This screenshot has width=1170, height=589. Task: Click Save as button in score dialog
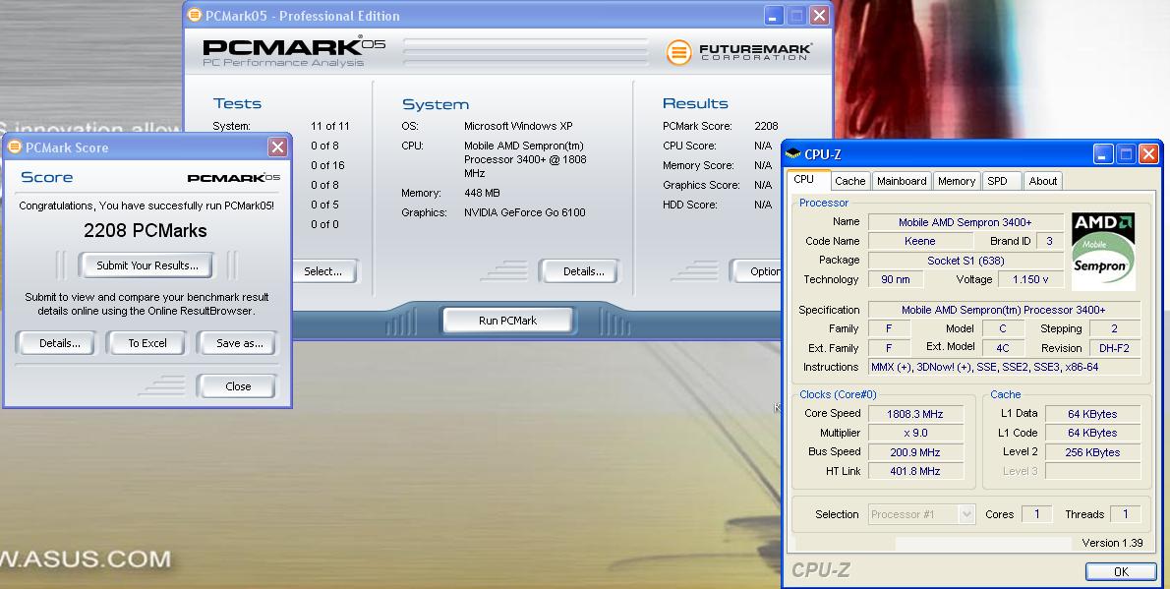click(x=239, y=343)
